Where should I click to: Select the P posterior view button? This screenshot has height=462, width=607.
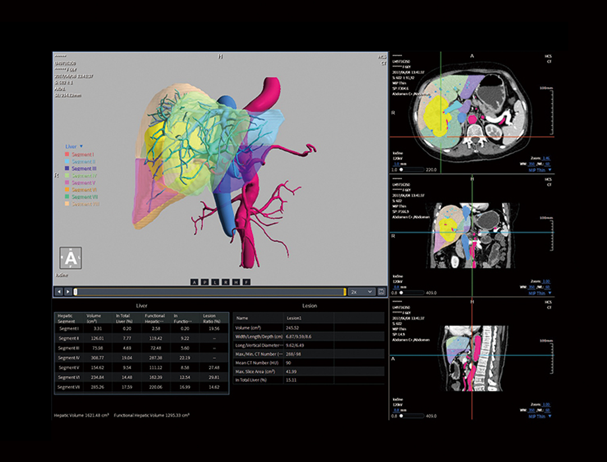coord(205,282)
